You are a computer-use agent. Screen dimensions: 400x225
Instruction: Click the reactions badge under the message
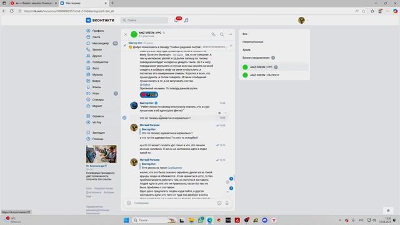[x=149, y=95]
